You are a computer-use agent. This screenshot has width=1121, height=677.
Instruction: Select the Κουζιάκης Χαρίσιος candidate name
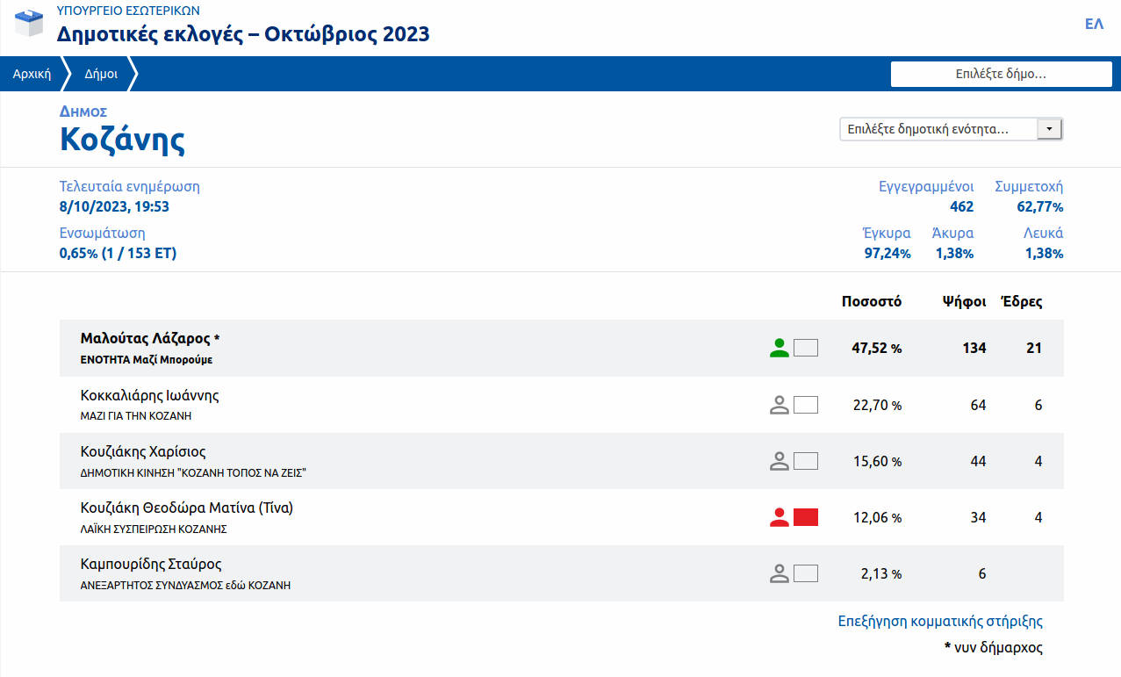(143, 452)
